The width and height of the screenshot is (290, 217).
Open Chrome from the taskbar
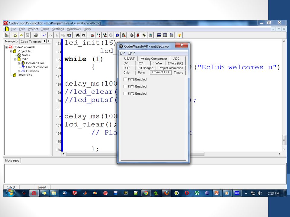[146, 193]
